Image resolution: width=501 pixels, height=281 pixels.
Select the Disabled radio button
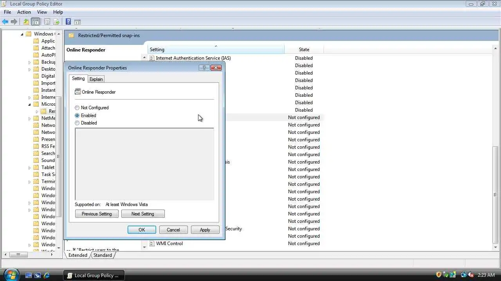[77, 123]
